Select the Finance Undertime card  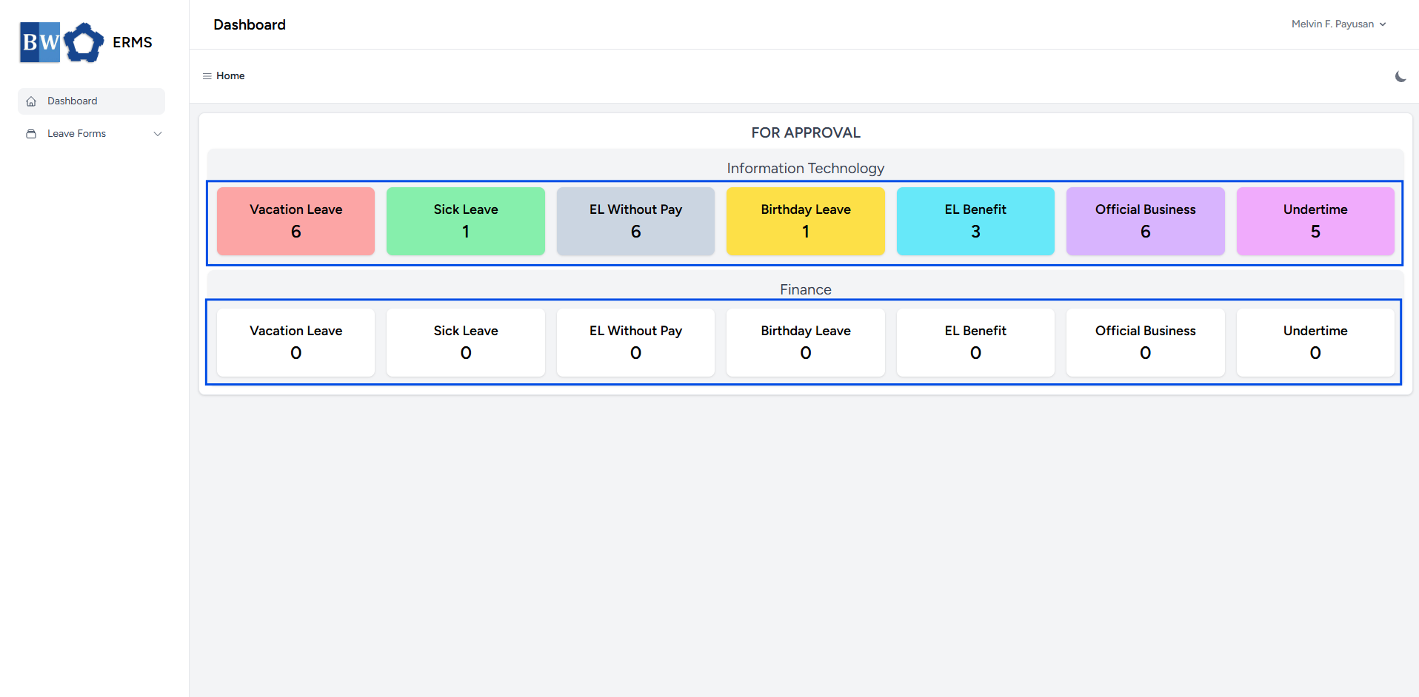coord(1315,343)
